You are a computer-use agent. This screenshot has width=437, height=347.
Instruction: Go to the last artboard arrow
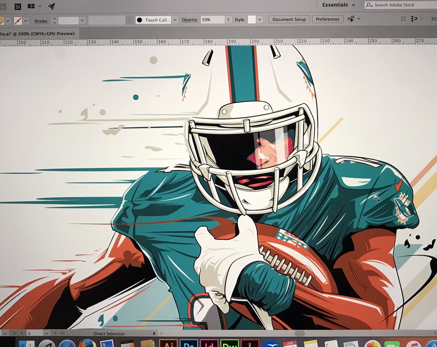click(62, 333)
